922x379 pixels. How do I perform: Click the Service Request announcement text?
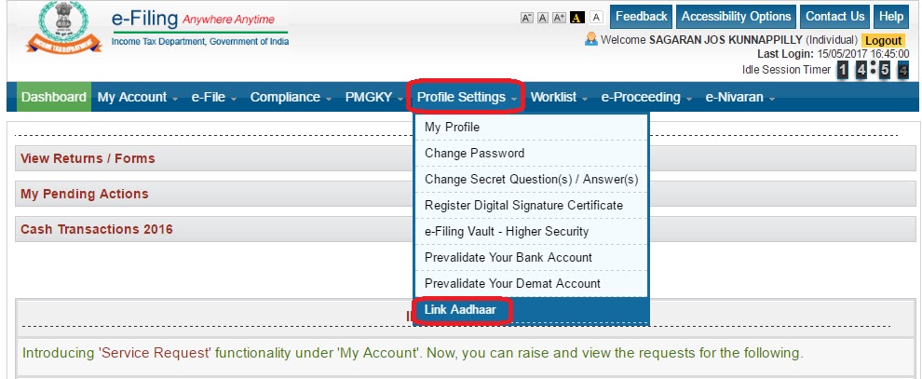pos(413,353)
